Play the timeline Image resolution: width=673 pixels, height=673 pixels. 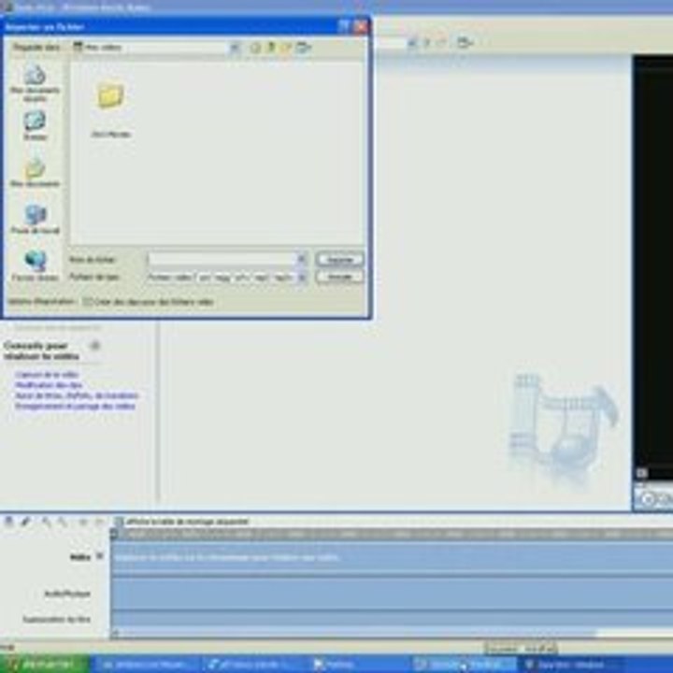99,522
